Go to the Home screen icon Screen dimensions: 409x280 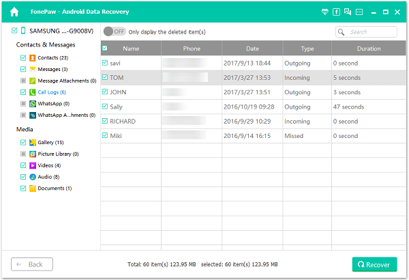[x=14, y=12]
